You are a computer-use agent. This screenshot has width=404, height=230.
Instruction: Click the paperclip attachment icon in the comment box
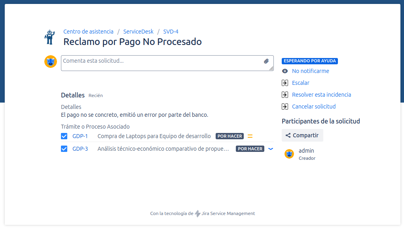(266, 61)
